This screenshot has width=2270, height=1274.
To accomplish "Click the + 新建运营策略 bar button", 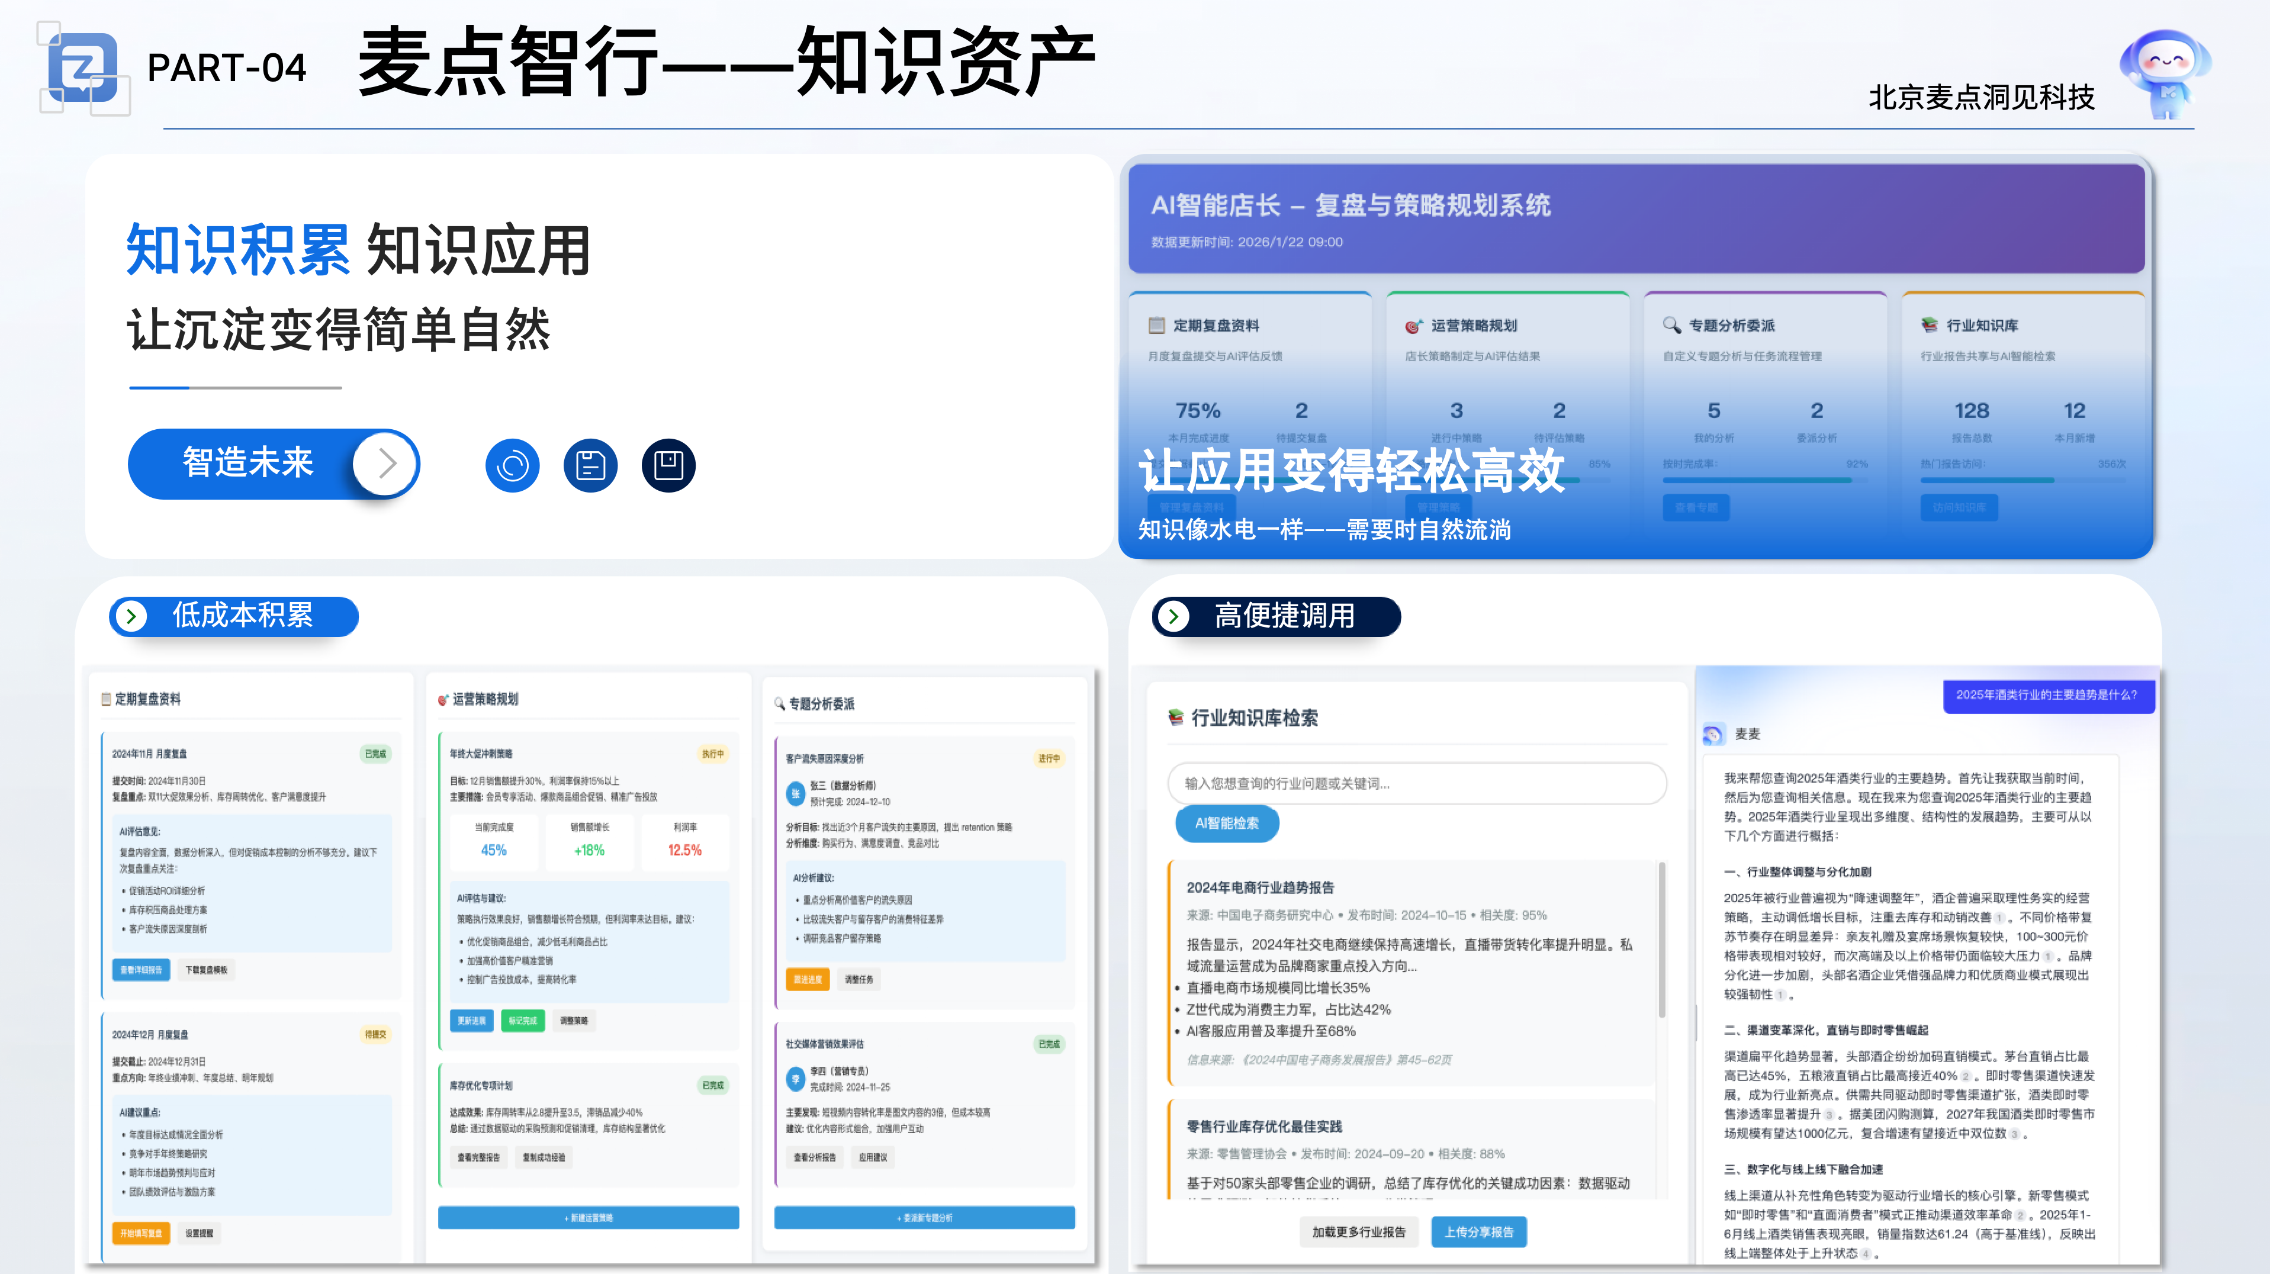I will 589,1218.
